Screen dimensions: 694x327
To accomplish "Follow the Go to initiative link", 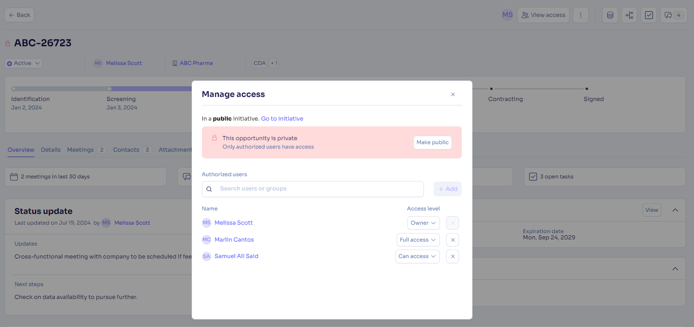I will pos(282,119).
